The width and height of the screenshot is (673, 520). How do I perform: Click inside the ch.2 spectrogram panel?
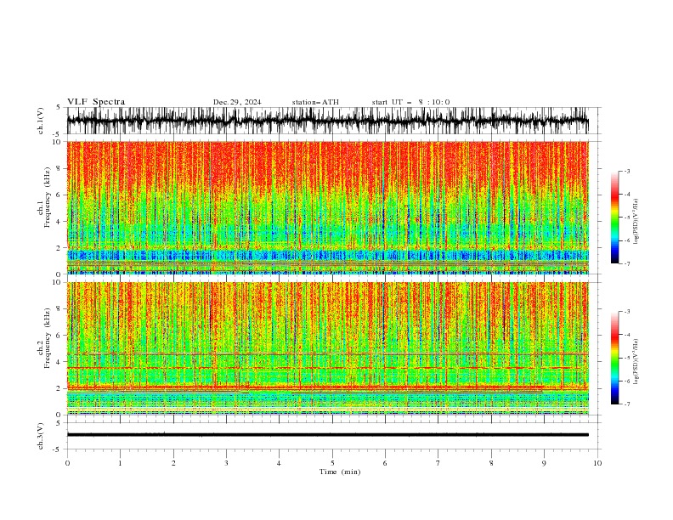coord(328,348)
